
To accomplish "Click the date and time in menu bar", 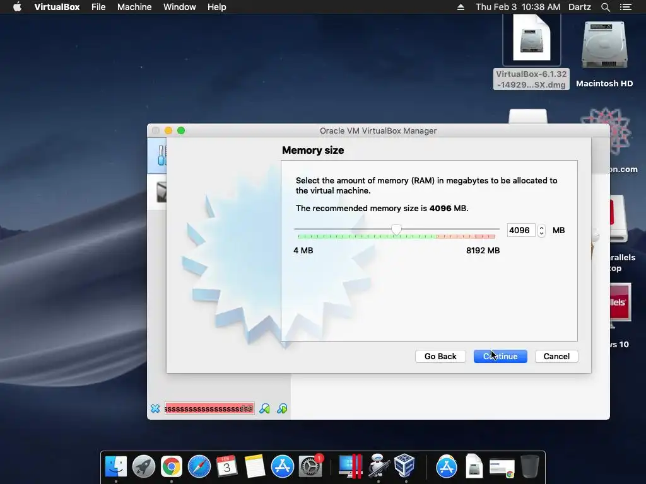I will (518, 7).
